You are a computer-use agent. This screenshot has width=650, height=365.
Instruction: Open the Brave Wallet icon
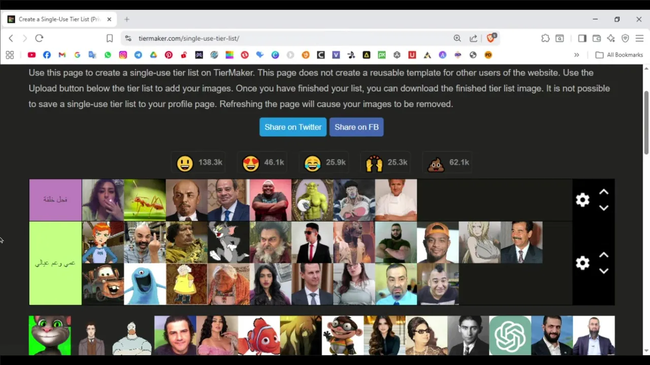pyautogui.click(x=597, y=38)
